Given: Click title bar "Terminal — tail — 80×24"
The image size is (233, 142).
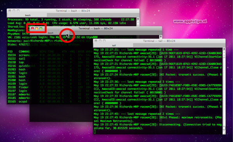Looking at the screenshot, I should click(159, 41).
